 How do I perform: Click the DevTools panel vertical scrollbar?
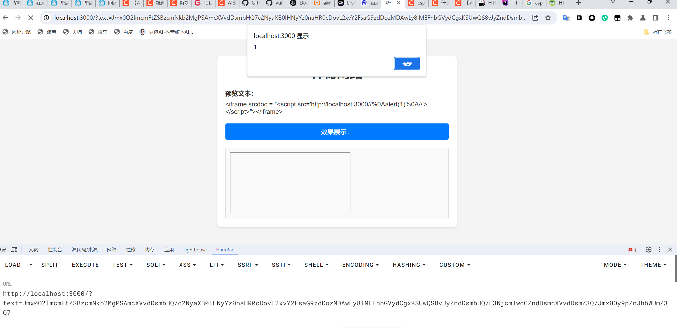[675, 269]
